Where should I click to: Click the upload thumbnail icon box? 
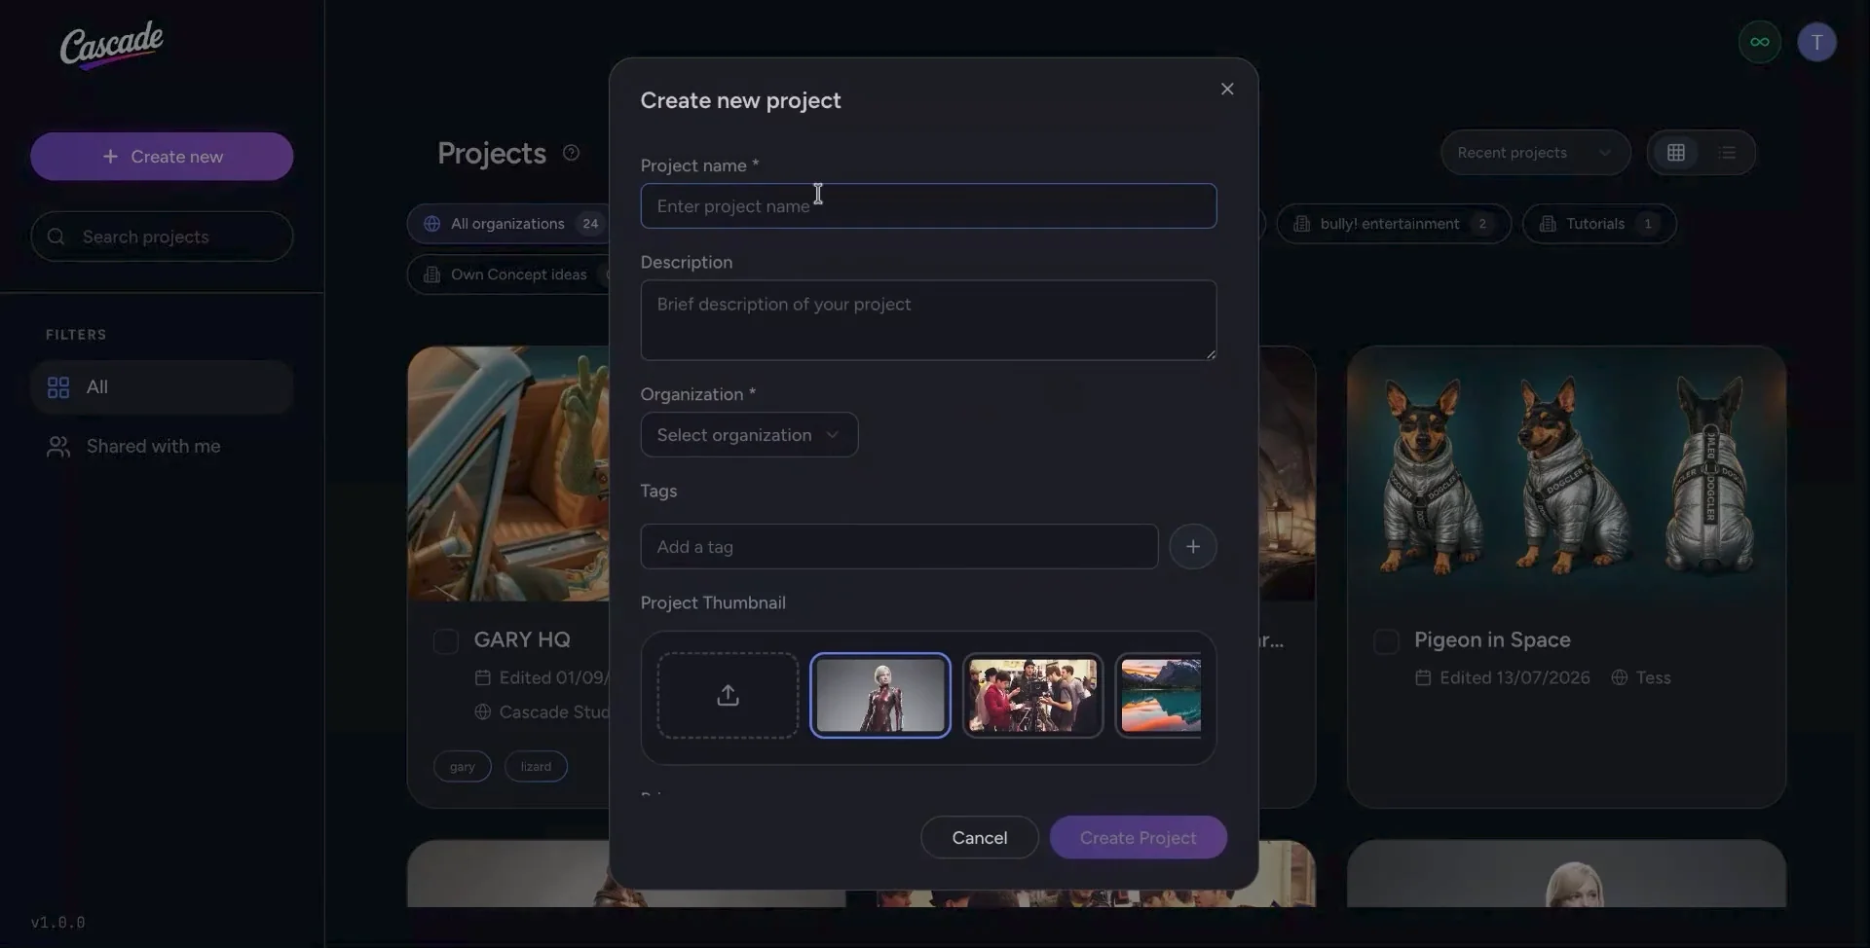click(x=728, y=695)
